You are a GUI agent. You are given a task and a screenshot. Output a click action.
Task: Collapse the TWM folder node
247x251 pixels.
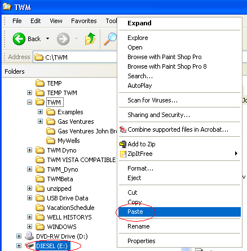tap(29, 102)
